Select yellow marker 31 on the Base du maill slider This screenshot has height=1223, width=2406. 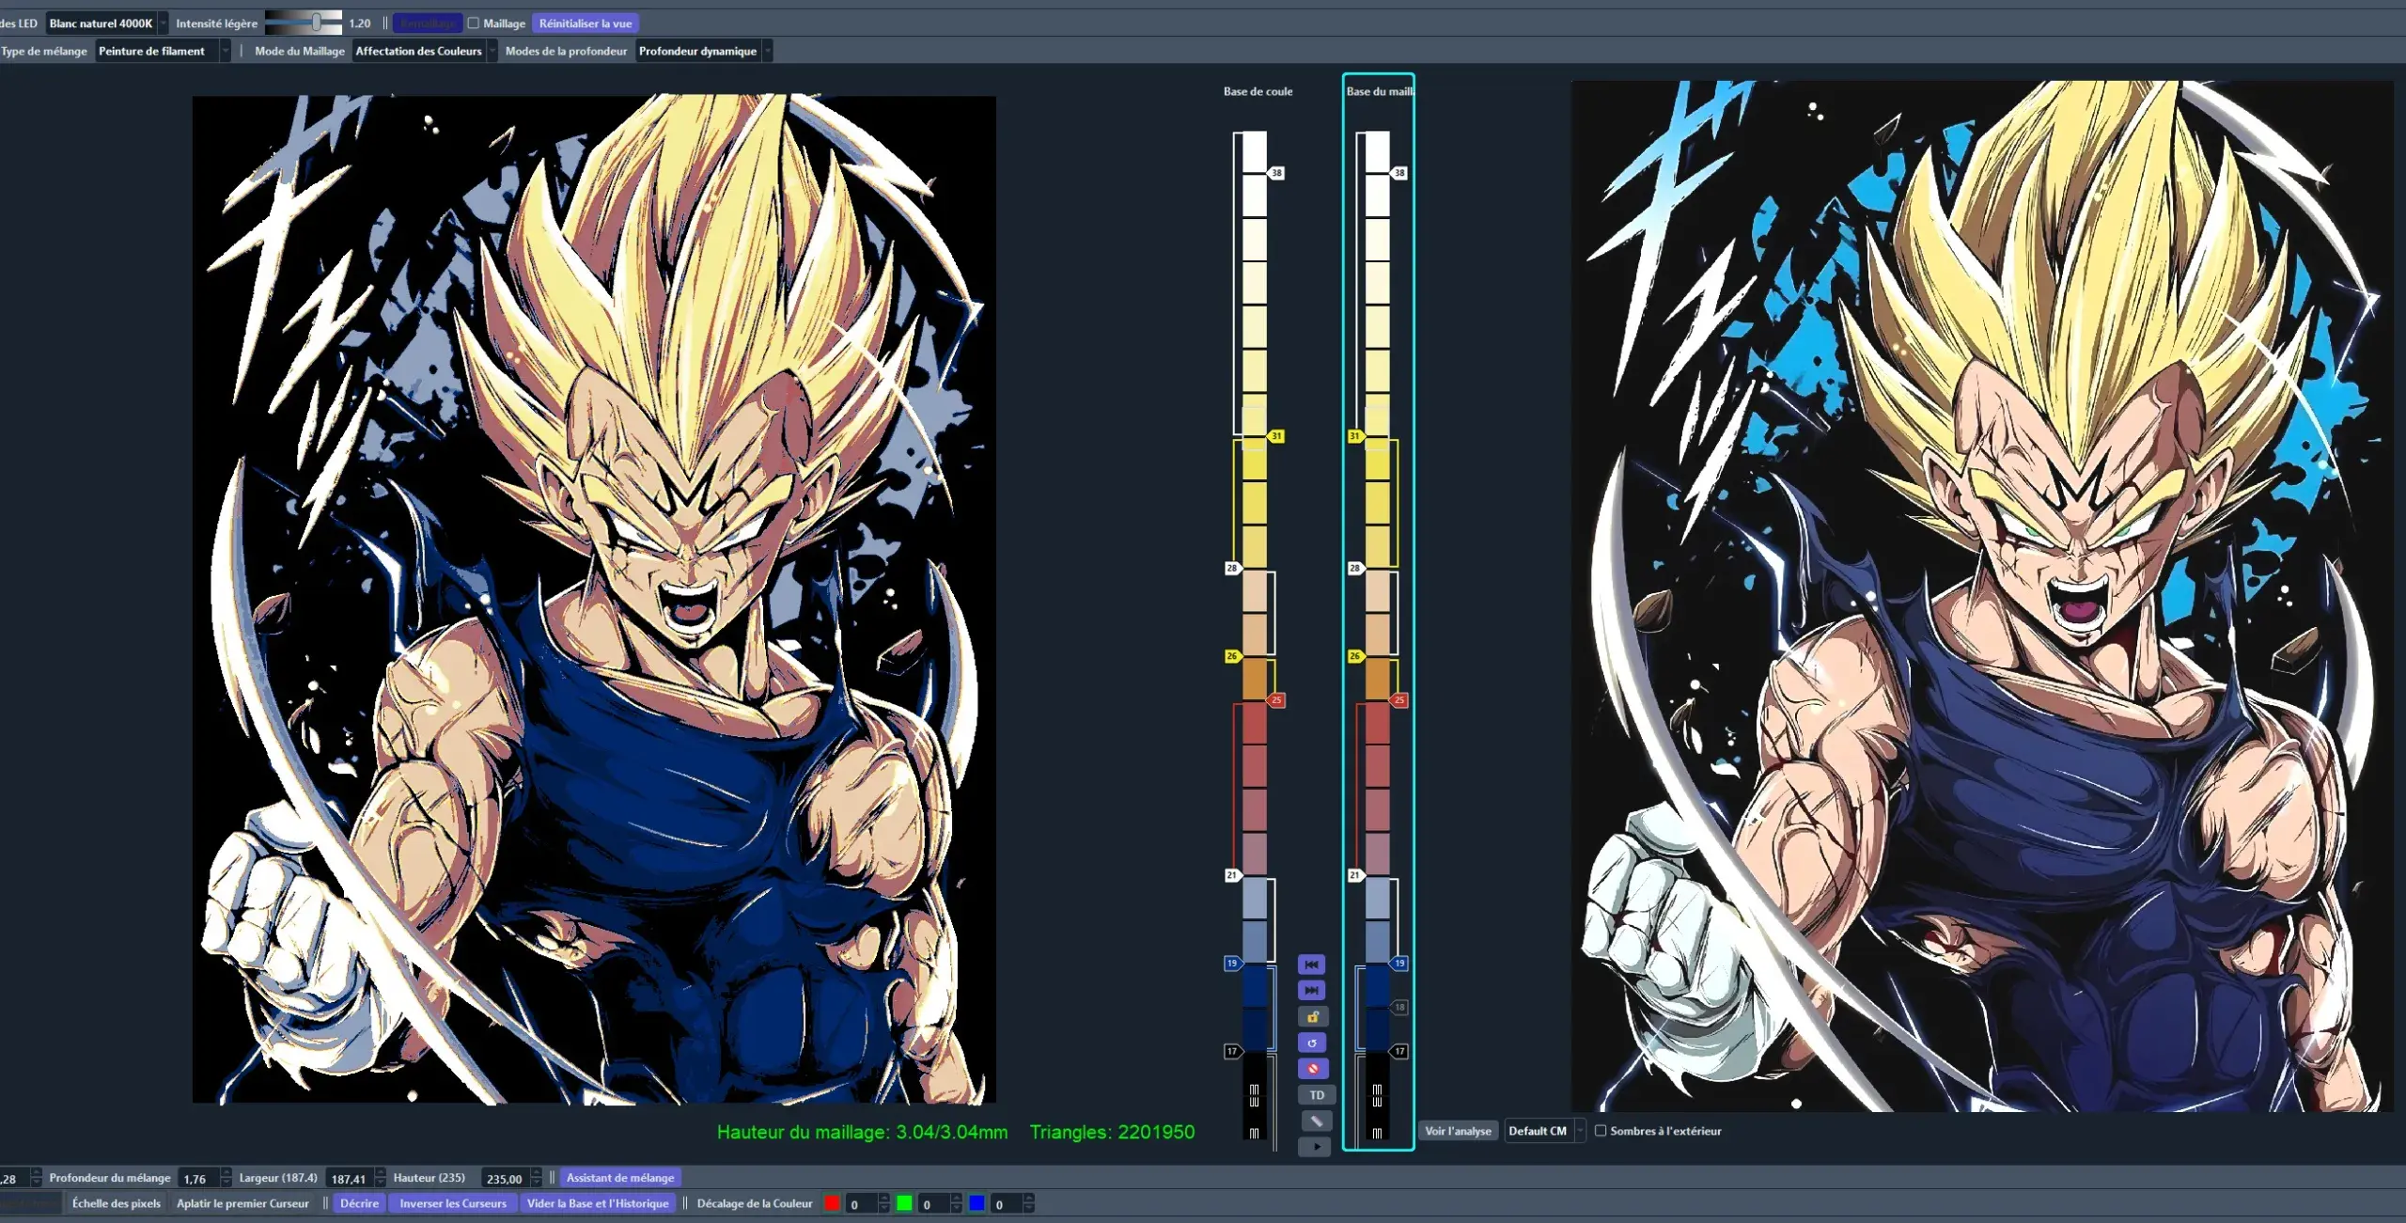pos(1355,436)
